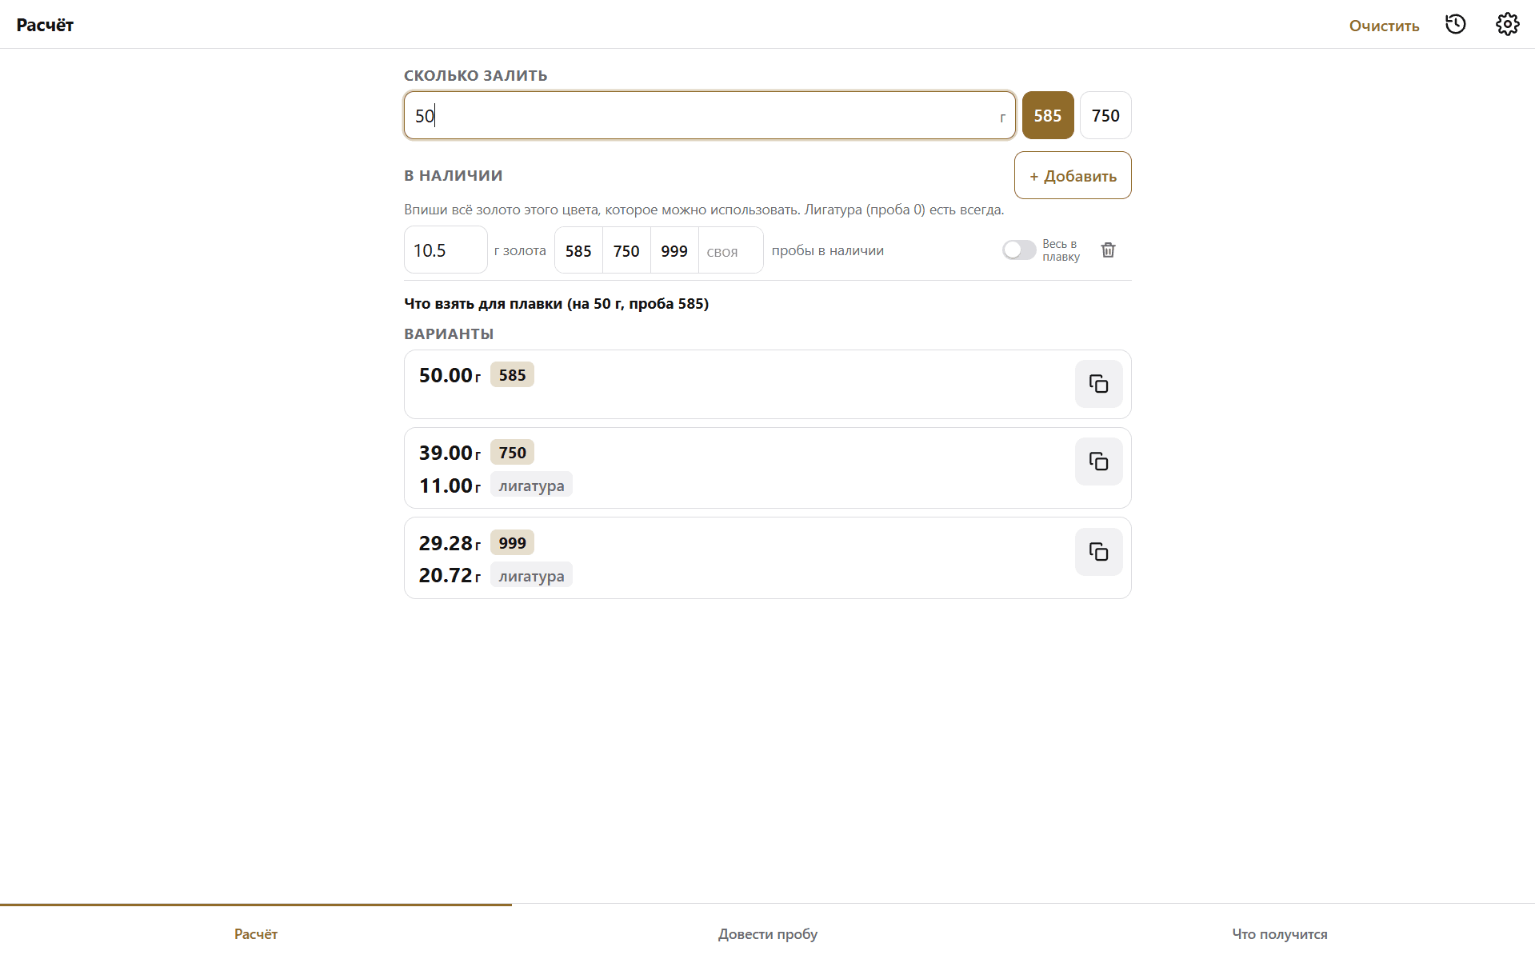Copy the 50.00 g 585 variant
This screenshot has width=1535, height=959.
point(1098,384)
